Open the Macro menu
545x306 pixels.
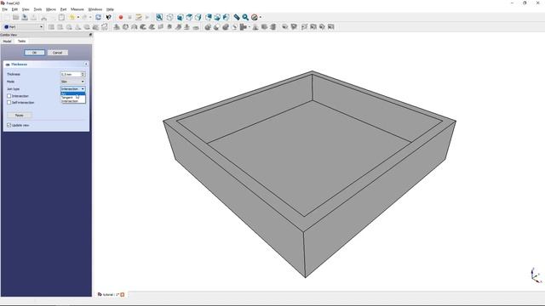coord(51,9)
